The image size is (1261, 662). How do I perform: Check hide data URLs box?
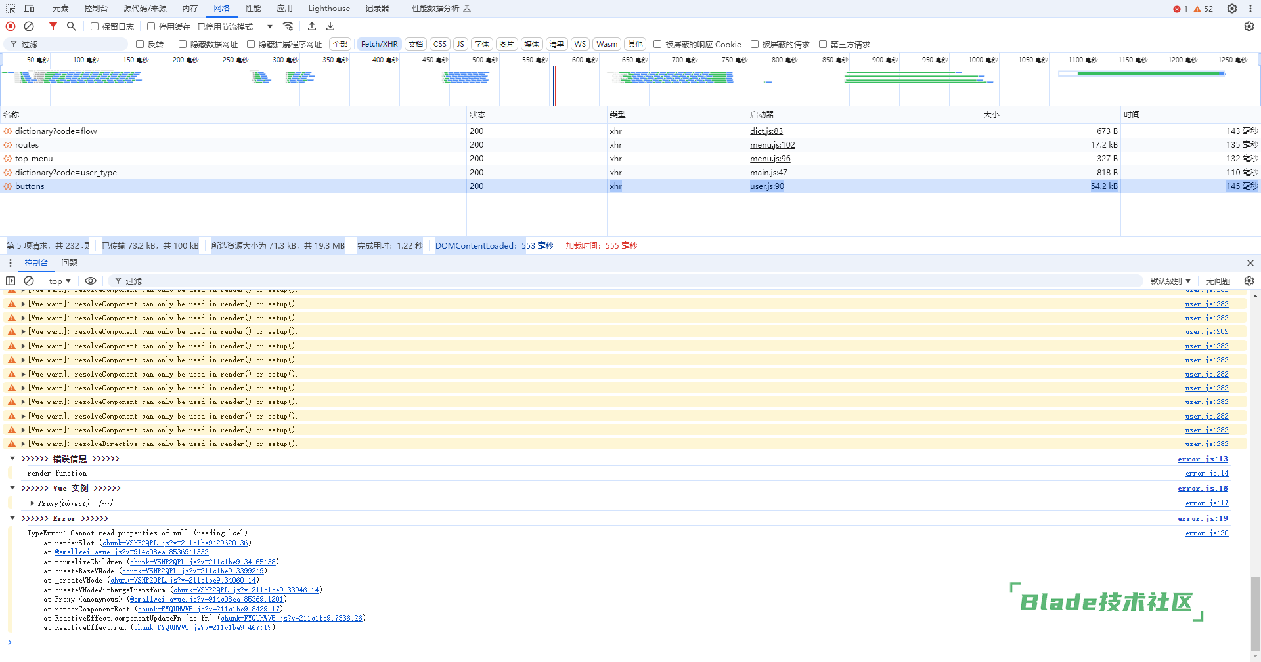[x=183, y=44]
